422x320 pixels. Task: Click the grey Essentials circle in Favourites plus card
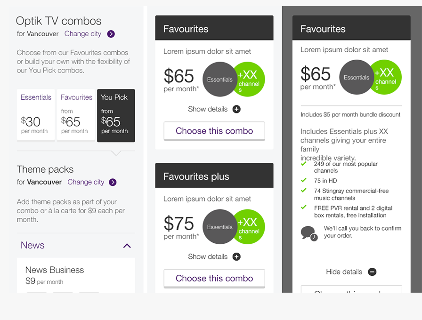[219, 227]
